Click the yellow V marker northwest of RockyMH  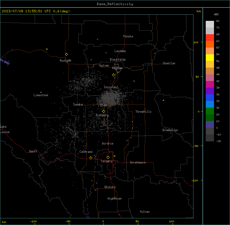pos(47,49)
